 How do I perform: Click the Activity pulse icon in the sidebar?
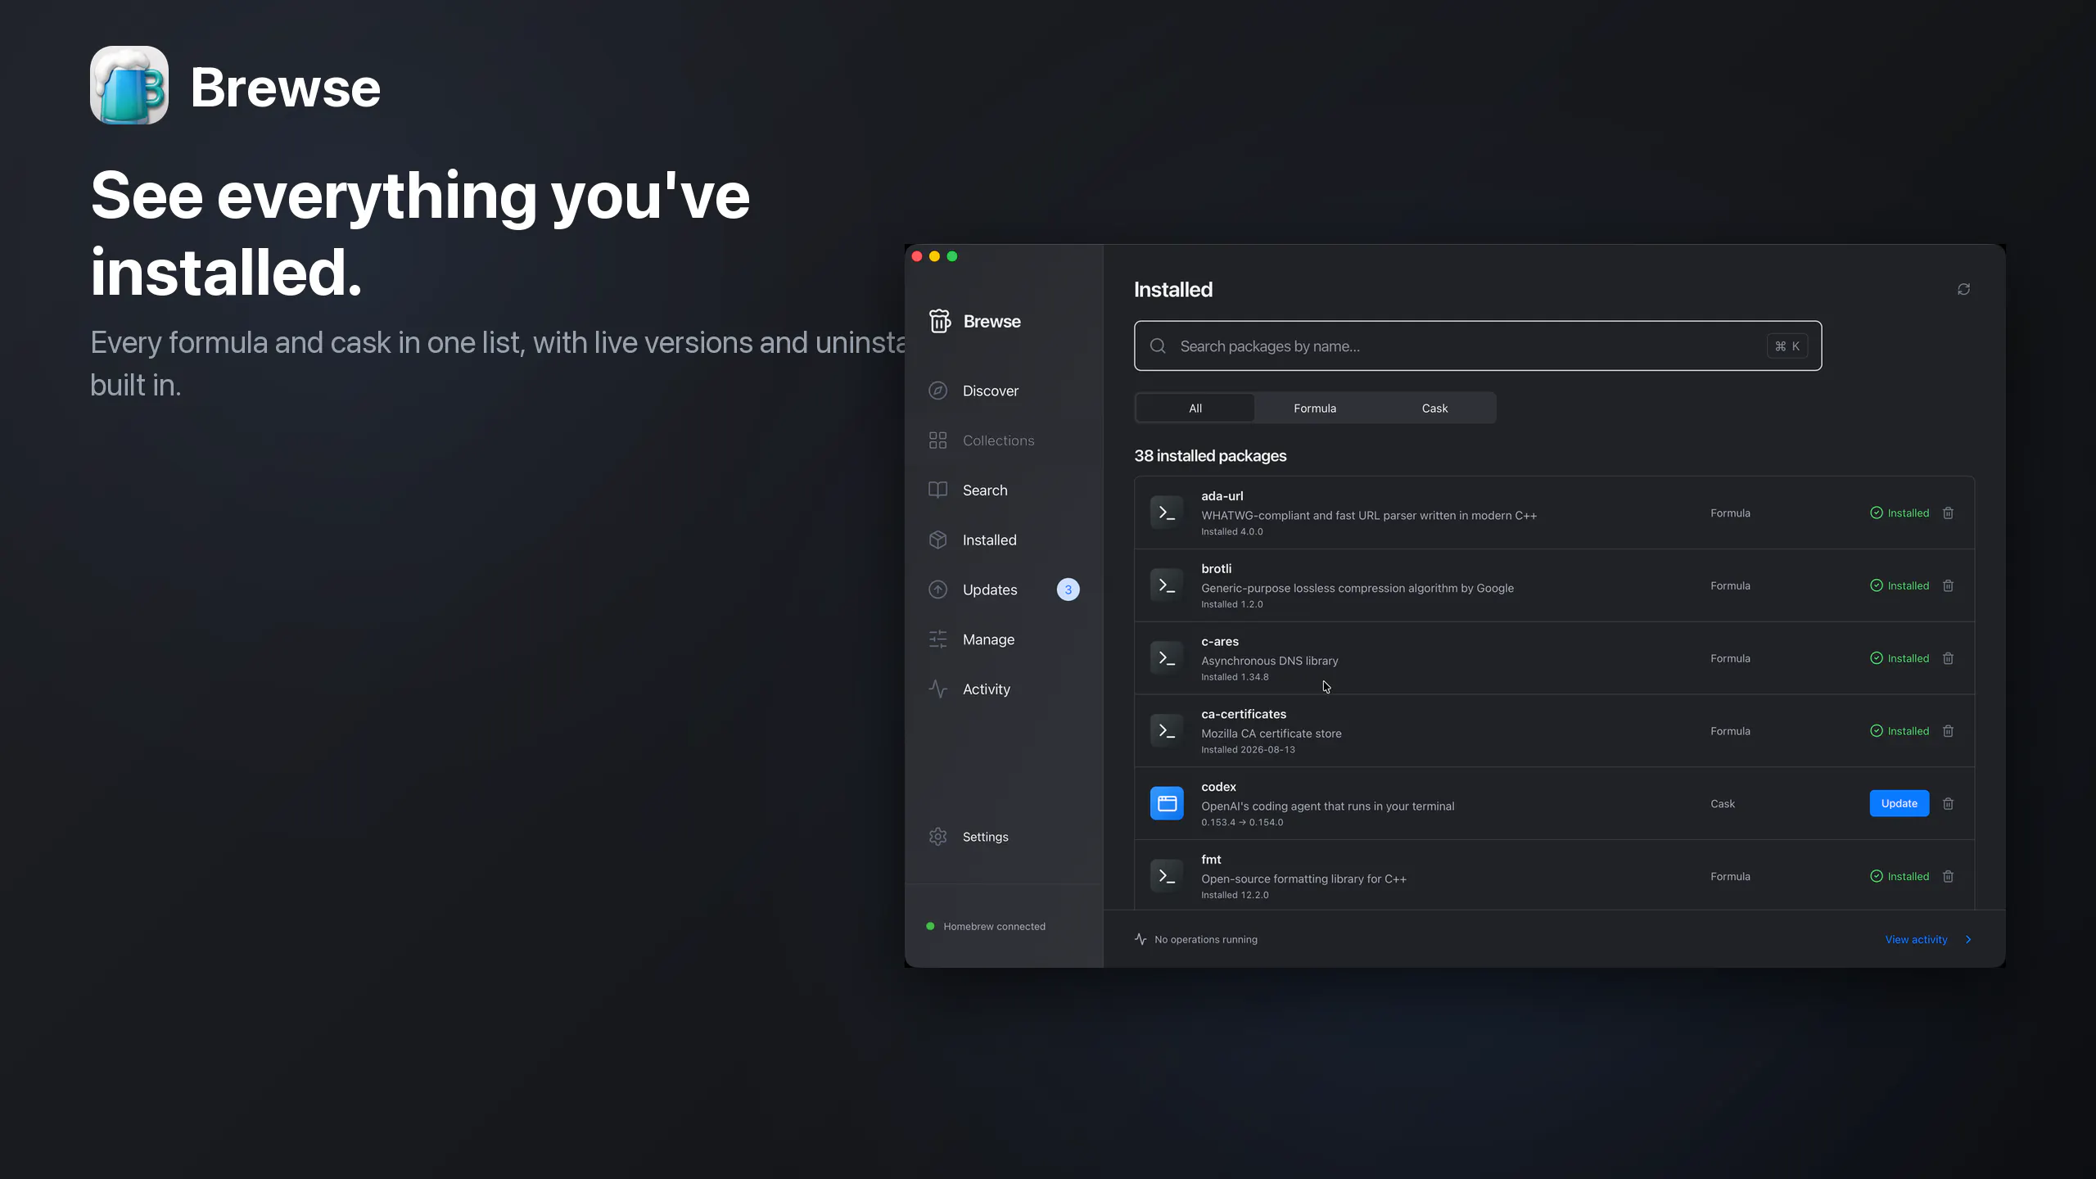[938, 689]
